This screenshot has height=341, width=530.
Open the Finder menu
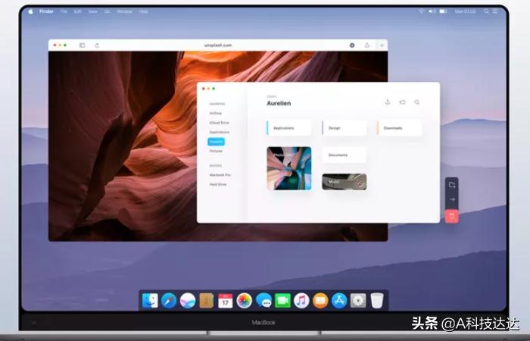pyautogui.click(x=46, y=11)
